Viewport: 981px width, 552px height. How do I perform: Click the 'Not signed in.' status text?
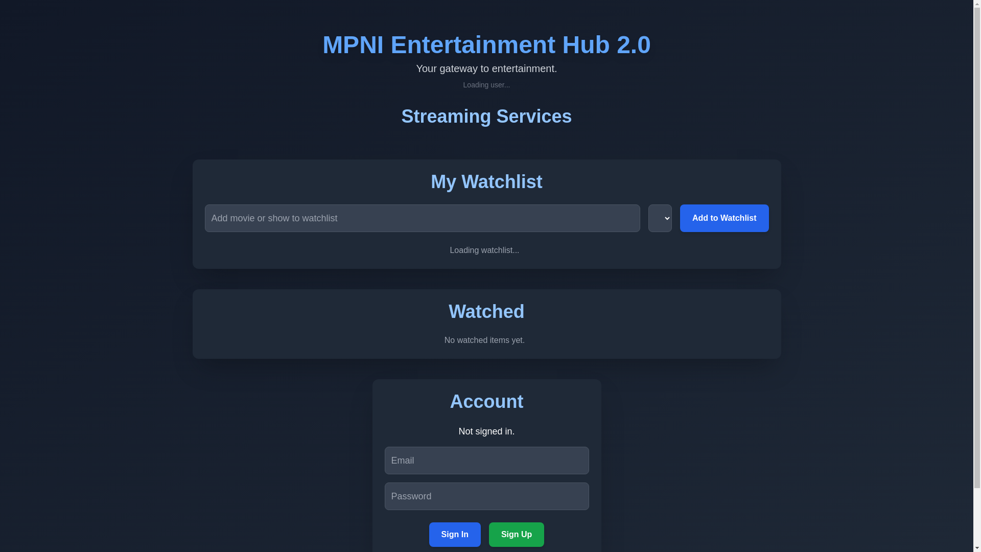(x=486, y=431)
